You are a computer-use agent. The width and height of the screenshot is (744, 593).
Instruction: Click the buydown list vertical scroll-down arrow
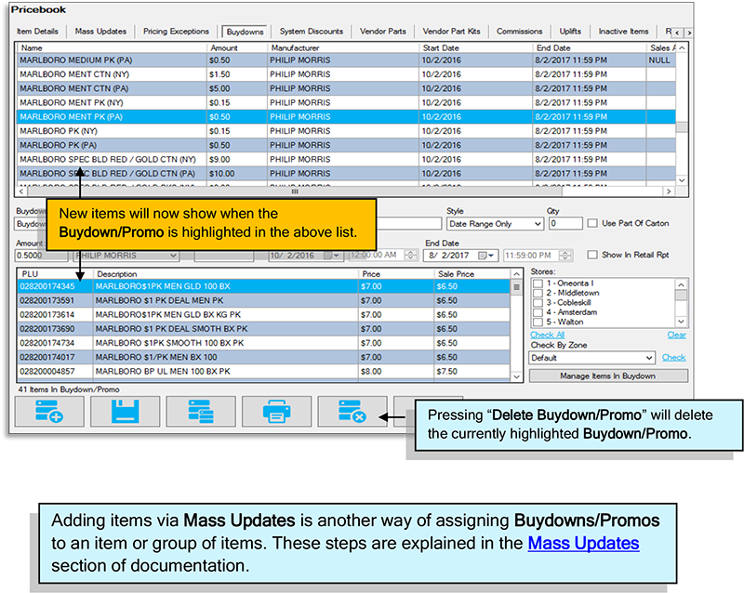point(682,180)
